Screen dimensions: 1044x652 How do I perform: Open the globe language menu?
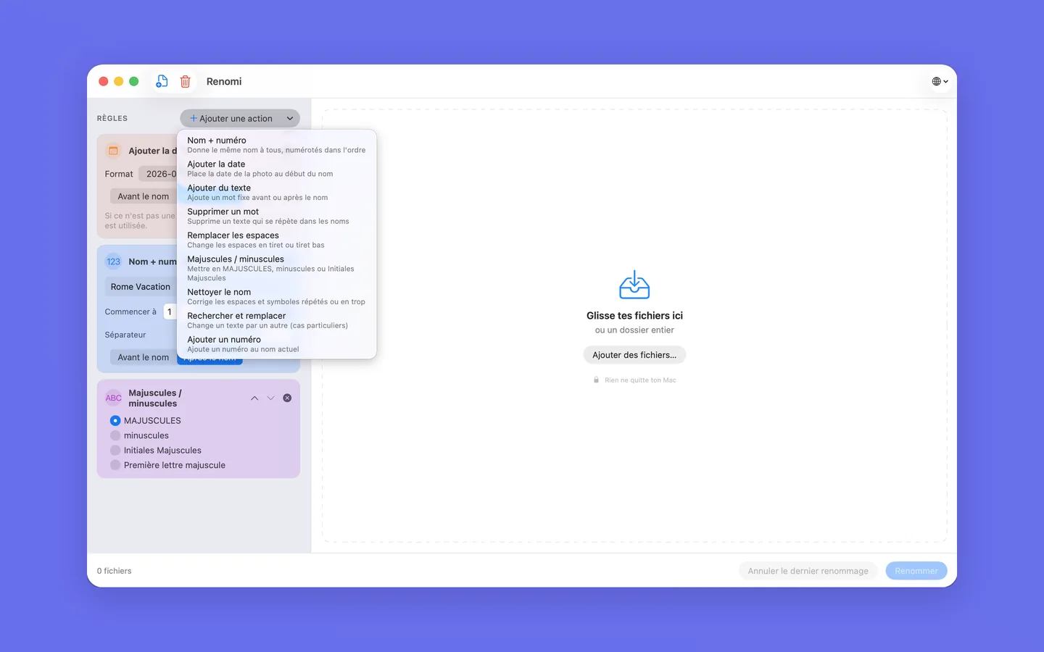pos(940,81)
